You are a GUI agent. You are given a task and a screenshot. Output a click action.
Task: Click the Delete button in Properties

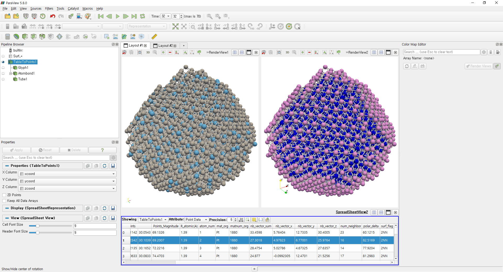pos(74,150)
